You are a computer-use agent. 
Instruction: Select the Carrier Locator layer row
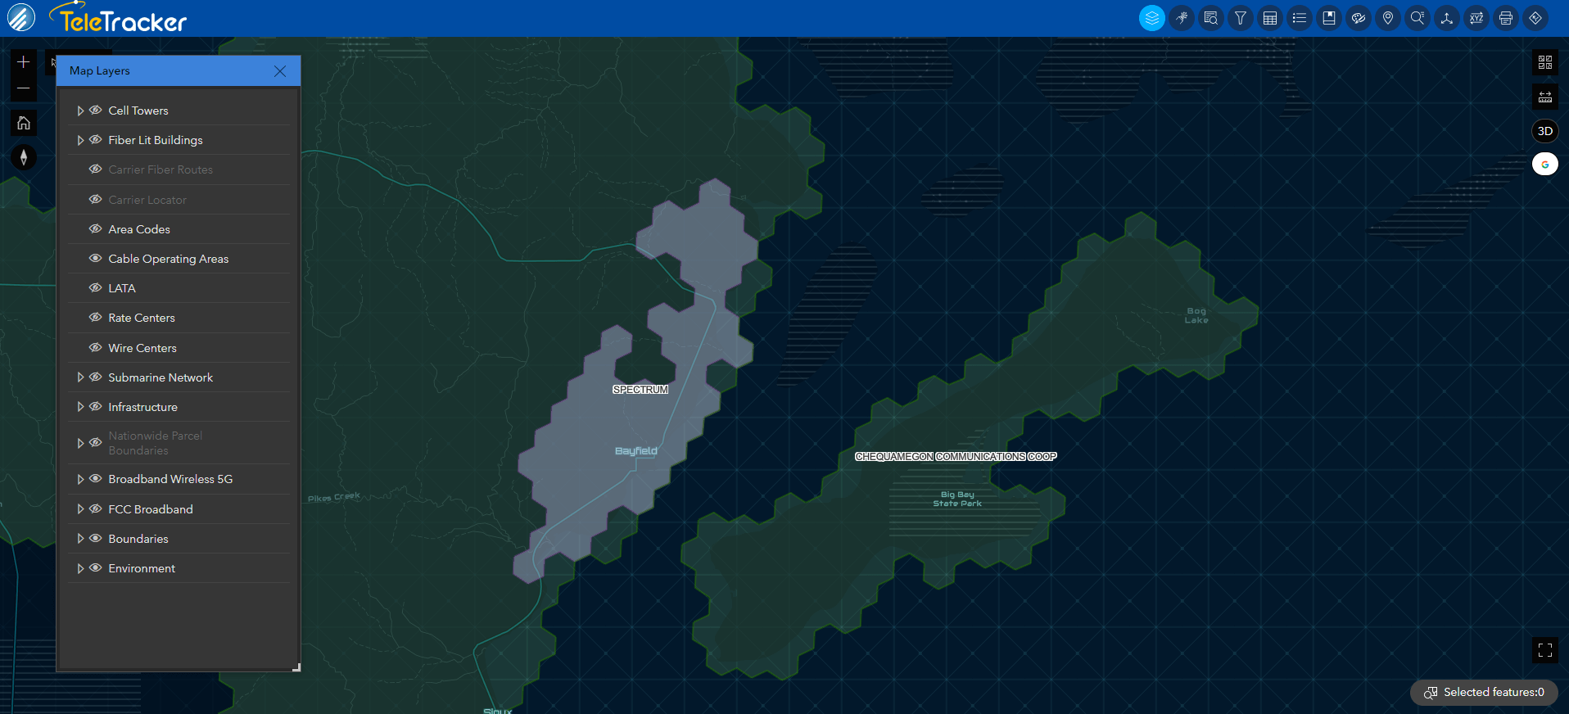click(x=179, y=200)
